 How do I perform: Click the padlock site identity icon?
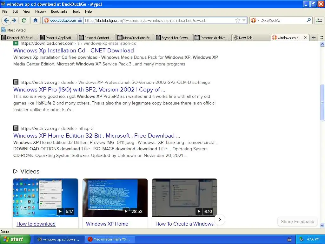click(80, 20)
